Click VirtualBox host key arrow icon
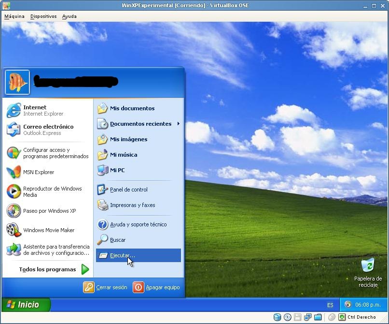Viewport: 389px width, 324px height. [x=342, y=317]
